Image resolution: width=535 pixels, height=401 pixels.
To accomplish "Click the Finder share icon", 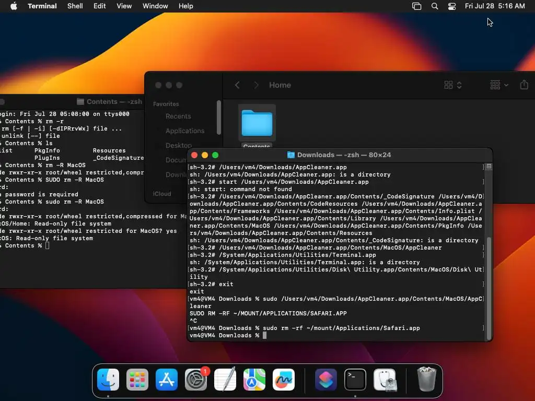I will click(524, 85).
